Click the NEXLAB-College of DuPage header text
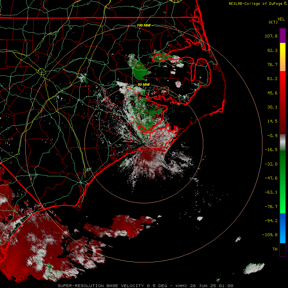The width and height of the screenshot is (288, 288). click(x=258, y=4)
